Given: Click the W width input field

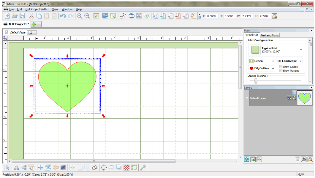Looking at the screenshot, I should [247, 16].
